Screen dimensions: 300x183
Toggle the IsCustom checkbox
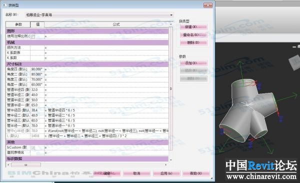pos(33,147)
